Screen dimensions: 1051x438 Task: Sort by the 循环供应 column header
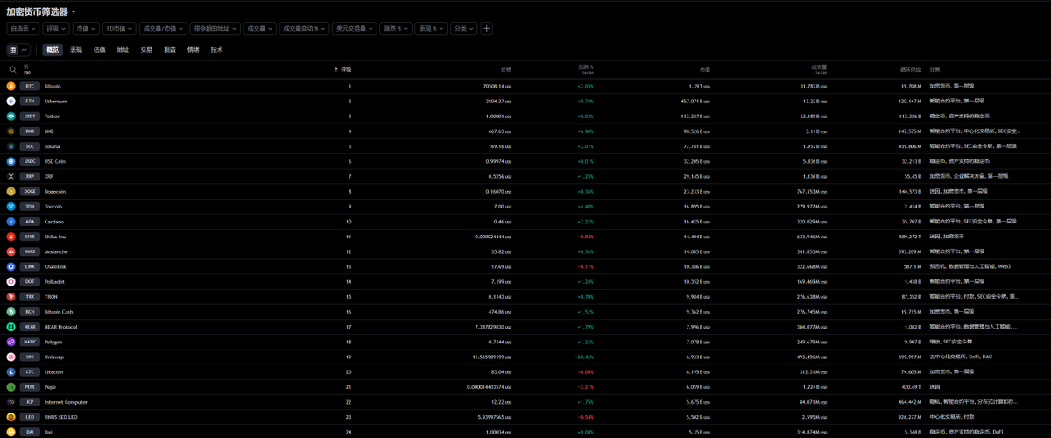[x=910, y=69]
